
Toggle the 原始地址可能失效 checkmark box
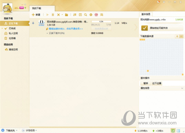click(x=144, y=28)
